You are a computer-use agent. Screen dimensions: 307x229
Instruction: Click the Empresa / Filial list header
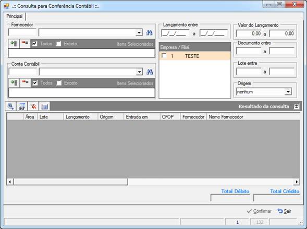(x=195, y=47)
